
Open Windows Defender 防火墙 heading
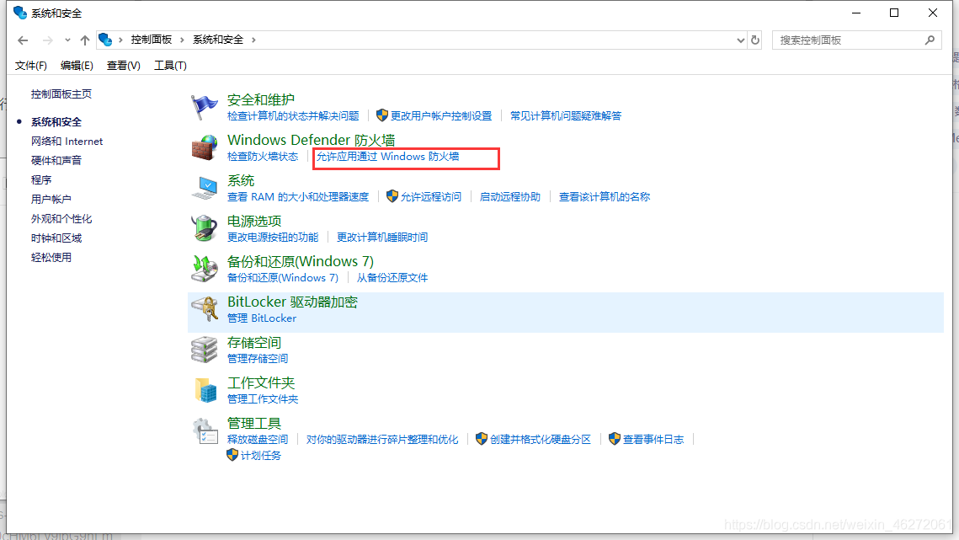(x=311, y=140)
